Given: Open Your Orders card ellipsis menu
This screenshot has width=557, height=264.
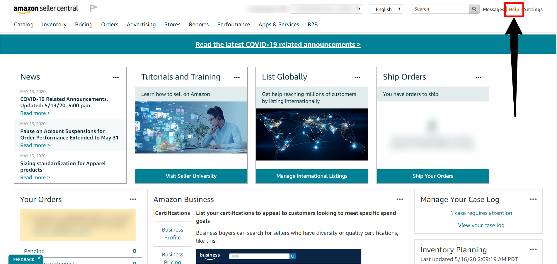Looking at the screenshot, I should [133, 199].
